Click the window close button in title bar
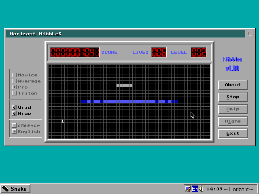 pos(251,34)
